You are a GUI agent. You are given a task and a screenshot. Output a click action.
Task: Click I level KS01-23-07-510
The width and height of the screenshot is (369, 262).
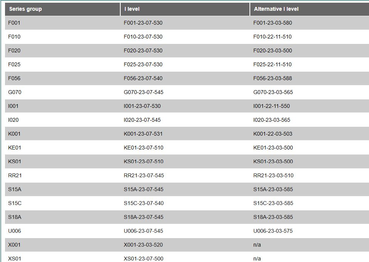coord(143,161)
